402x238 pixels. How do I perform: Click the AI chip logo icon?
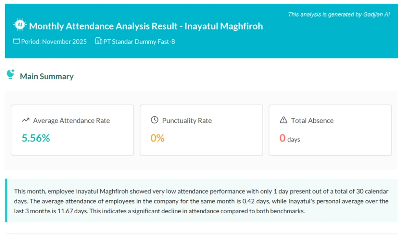click(19, 24)
